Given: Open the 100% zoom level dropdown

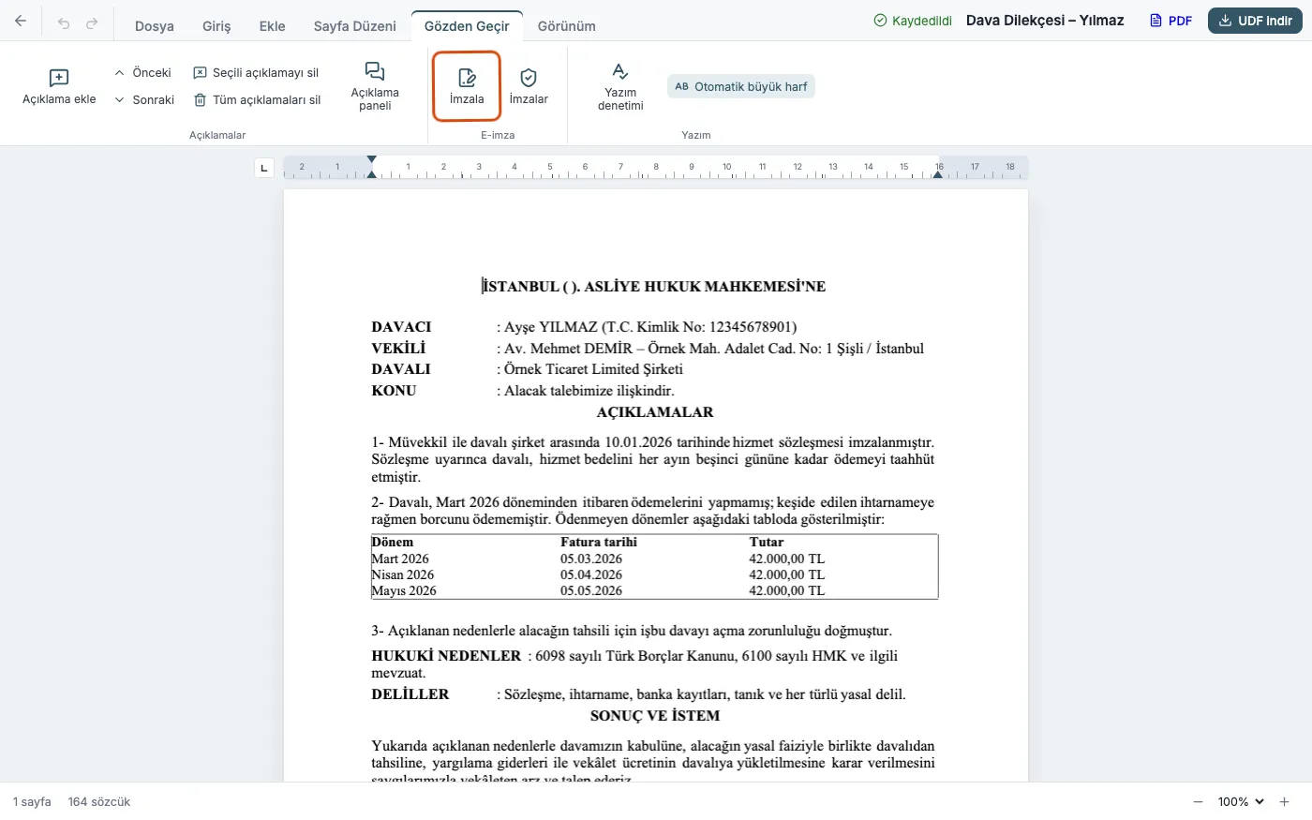Looking at the screenshot, I should (x=1241, y=802).
